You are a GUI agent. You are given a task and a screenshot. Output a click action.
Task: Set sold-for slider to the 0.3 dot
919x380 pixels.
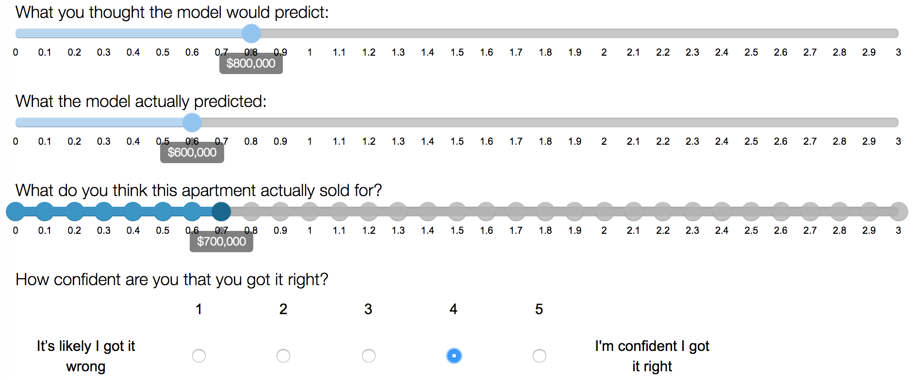pyautogui.click(x=104, y=212)
